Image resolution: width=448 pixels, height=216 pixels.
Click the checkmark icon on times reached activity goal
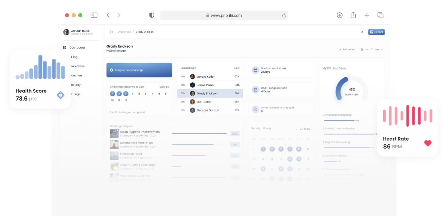coord(256,109)
